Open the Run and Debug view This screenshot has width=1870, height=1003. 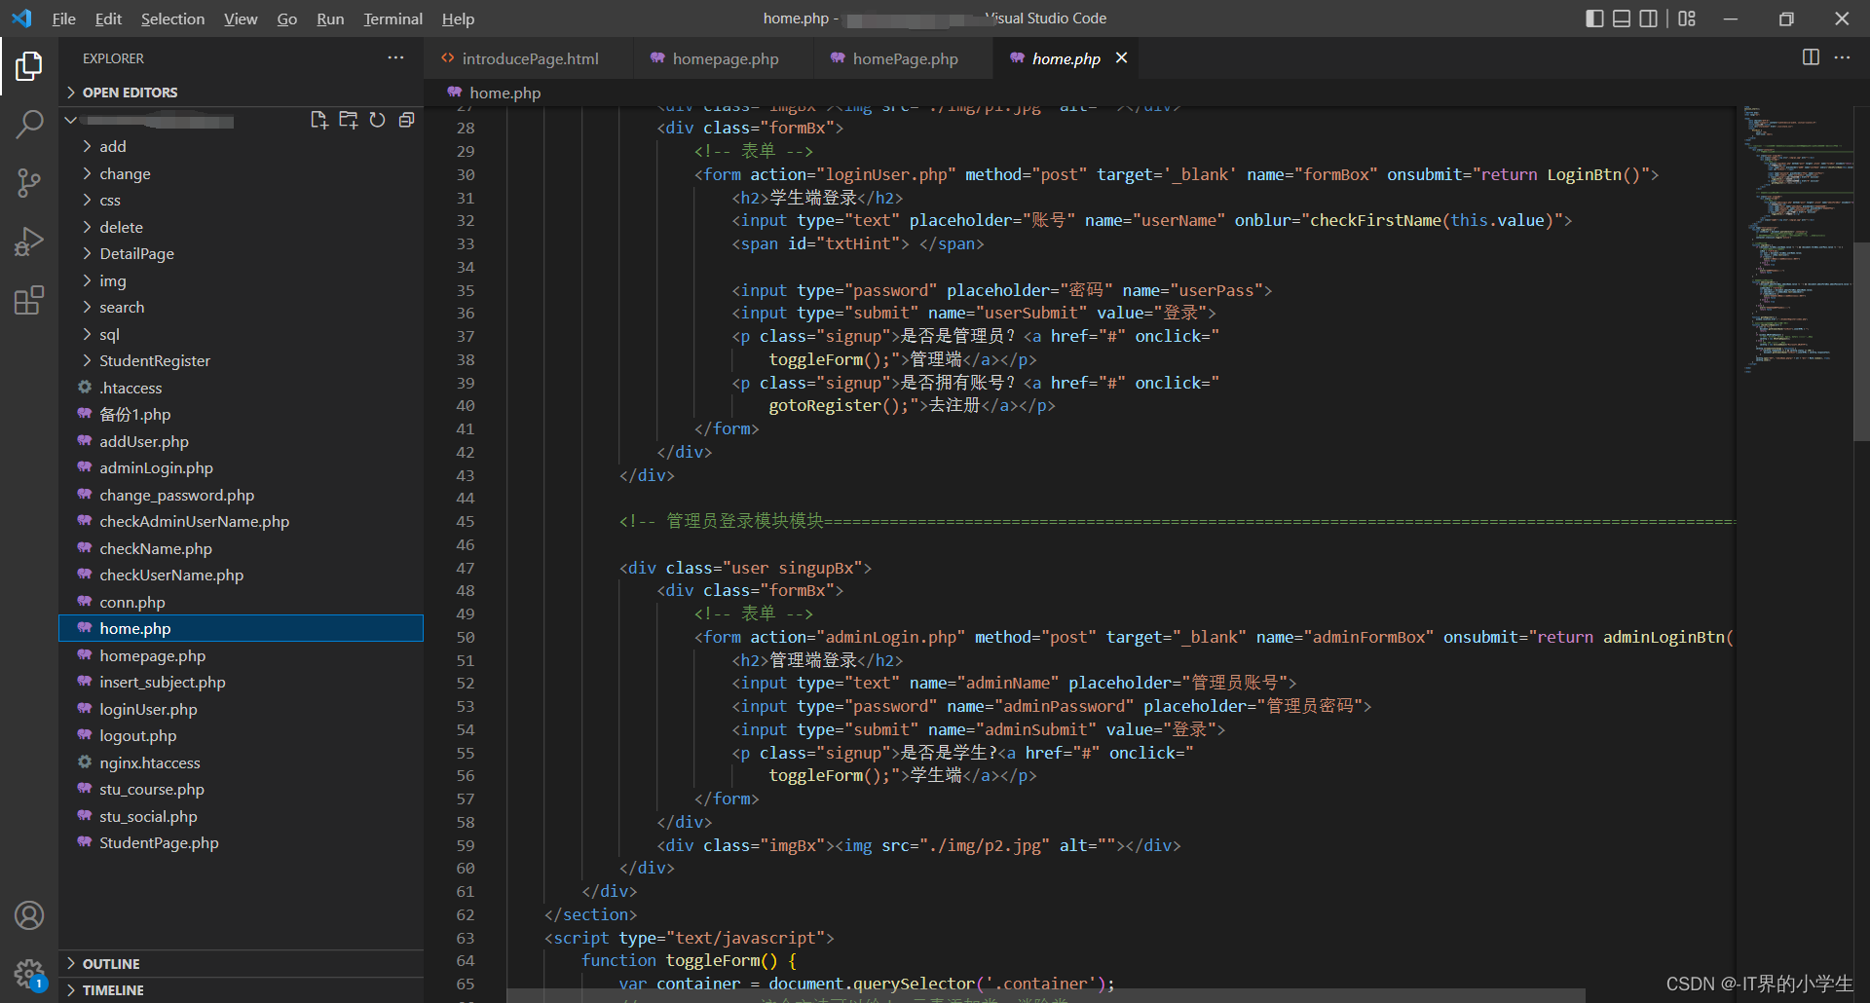click(x=29, y=241)
